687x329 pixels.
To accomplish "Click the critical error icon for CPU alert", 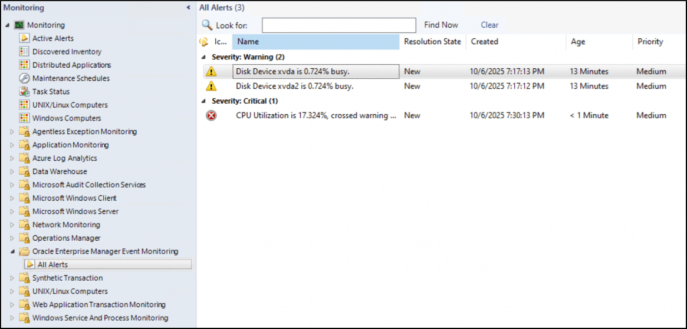I will coord(211,115).
